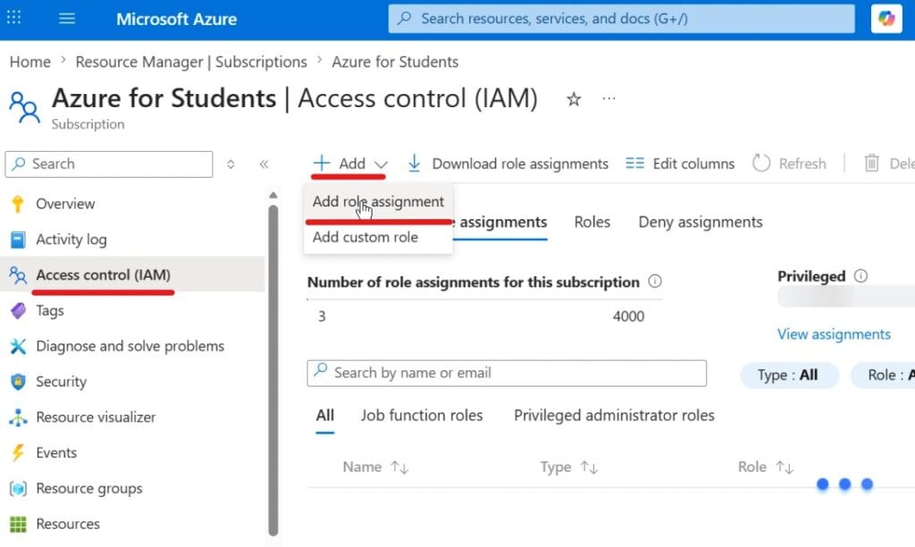Click the info icon next to role assignments count

[655, 282]
